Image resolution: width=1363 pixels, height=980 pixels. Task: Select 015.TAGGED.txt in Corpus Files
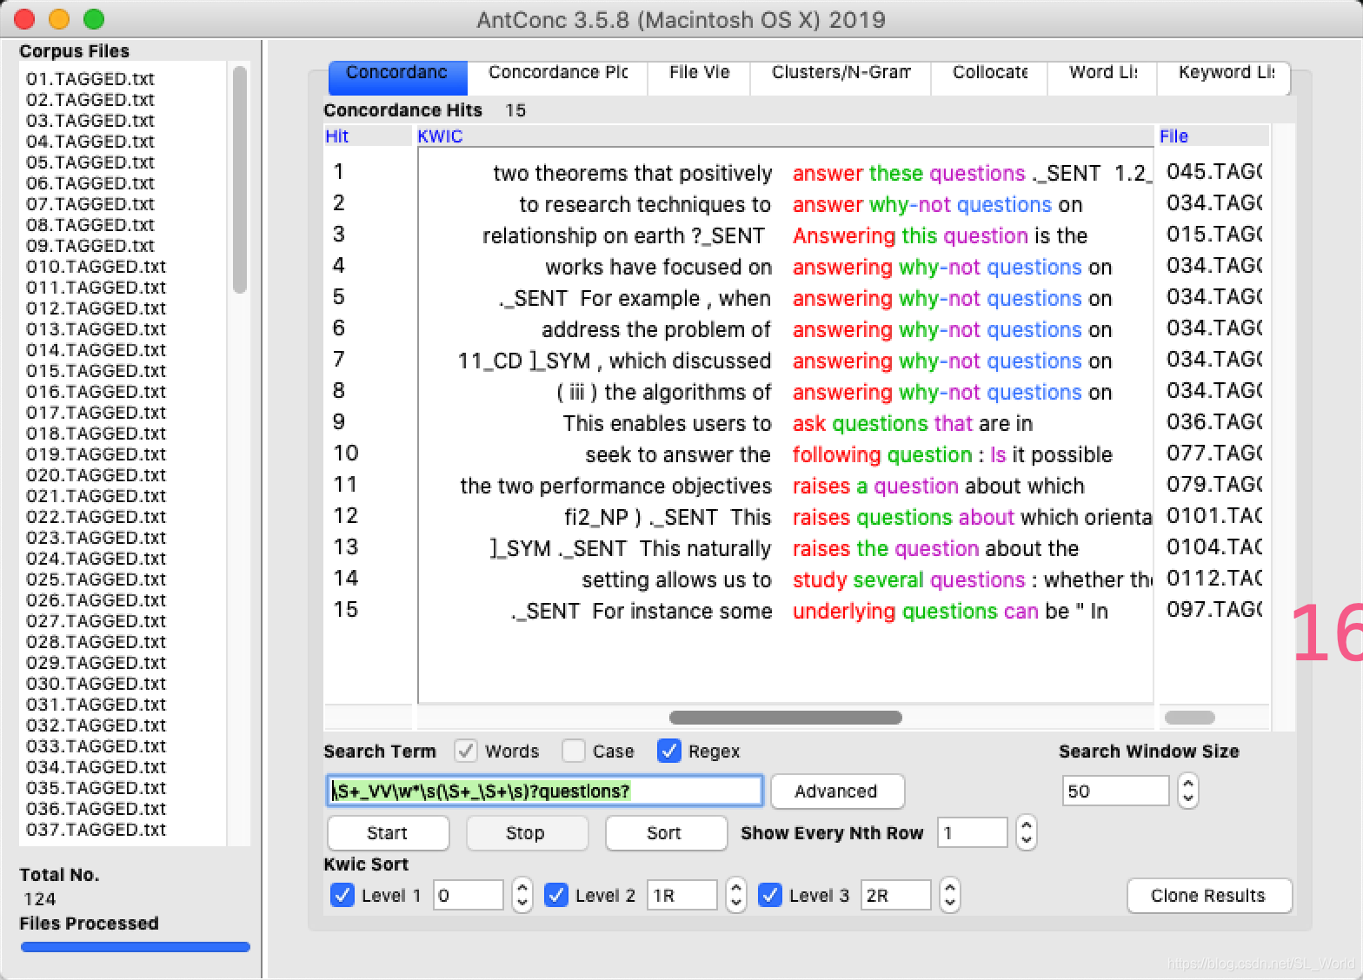click(x=96, y=371)
